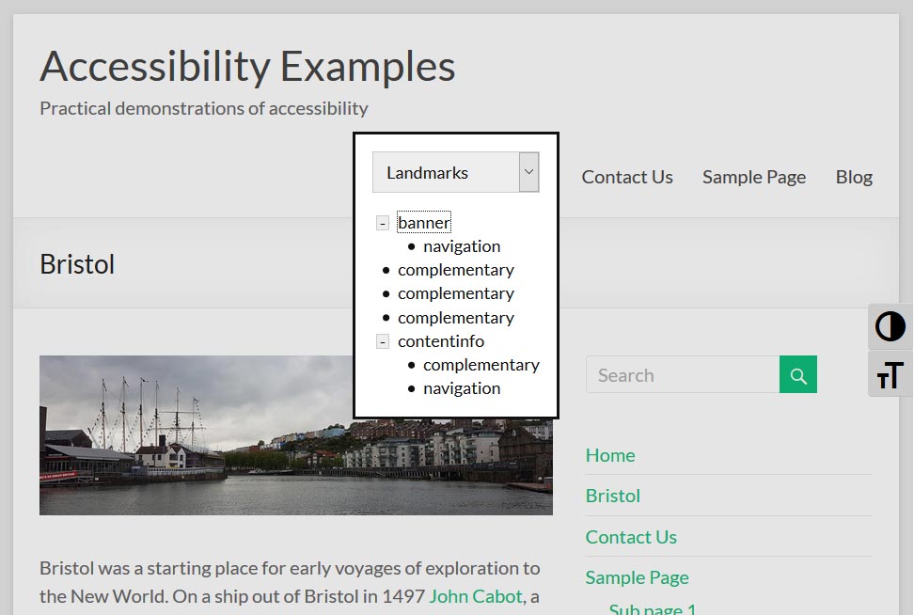
Task: Click the Bristol page heading
Action: pyautogui.click(x=77, y=264)
